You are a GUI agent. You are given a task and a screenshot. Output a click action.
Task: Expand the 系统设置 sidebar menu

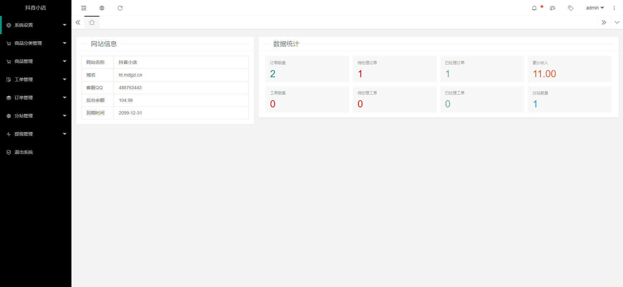[36, 25]
